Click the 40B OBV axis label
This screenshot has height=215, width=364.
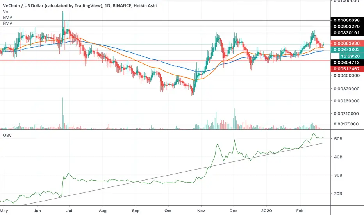coord(338,157)
